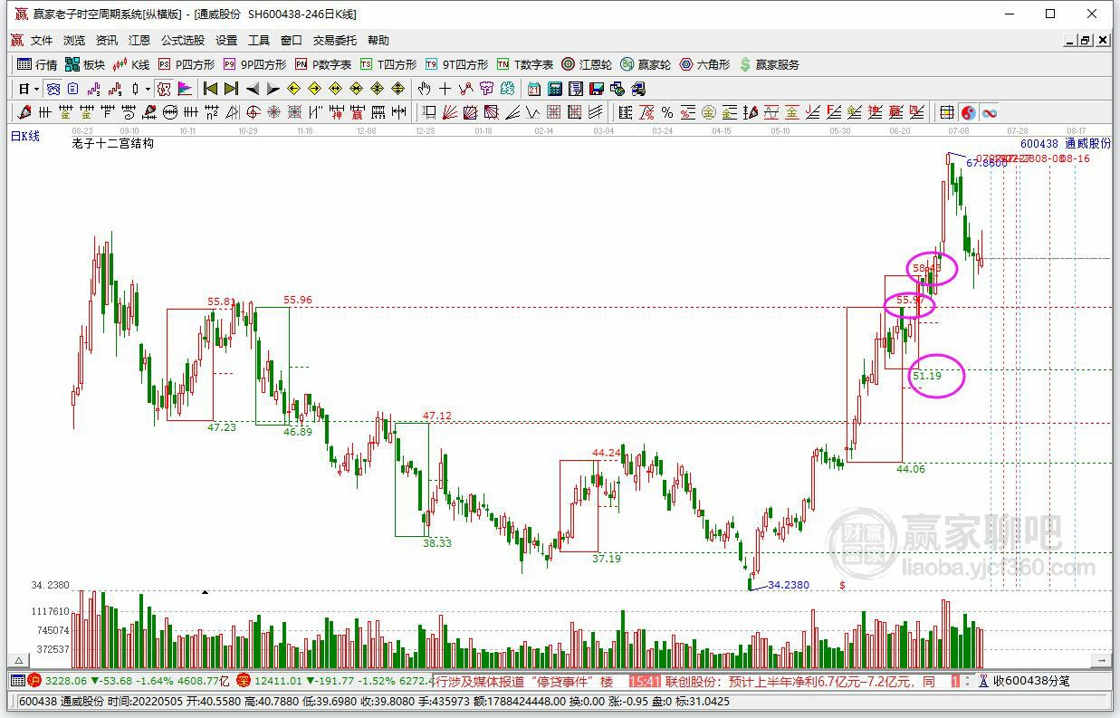
Task: Click the 47.12 resistance label
Action: coord(436,416)
